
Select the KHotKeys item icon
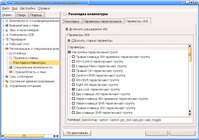click(11, 53)
